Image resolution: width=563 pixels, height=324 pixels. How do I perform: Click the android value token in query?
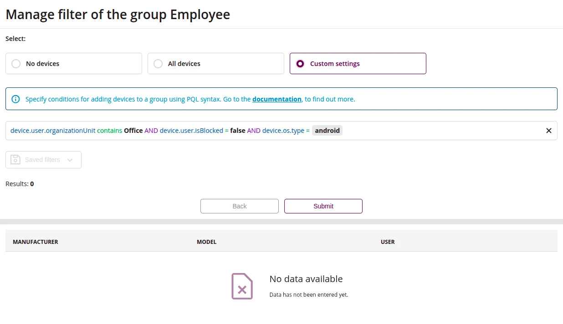(328, 131)
